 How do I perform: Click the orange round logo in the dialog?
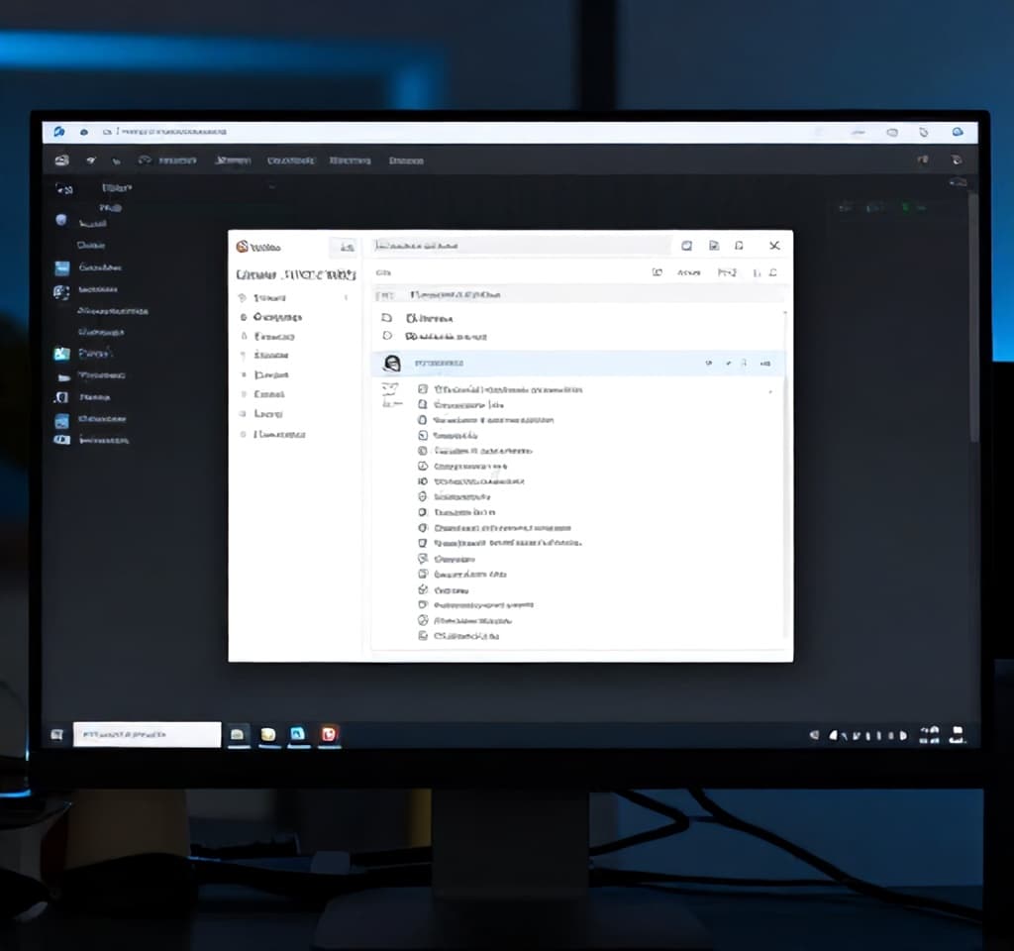coord(242,247)
